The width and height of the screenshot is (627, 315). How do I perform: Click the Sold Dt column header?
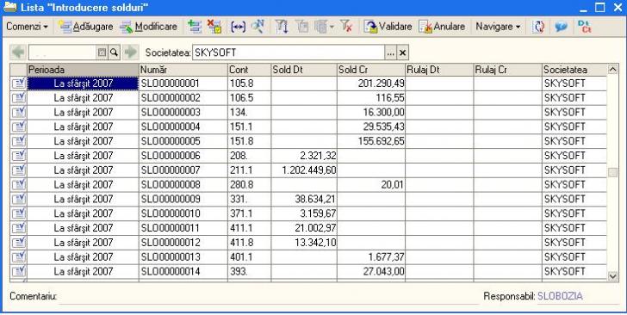pos(304,70)
